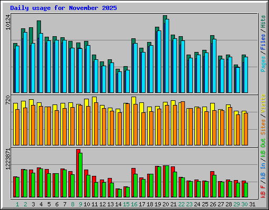269x210 pixels.
Task: Select day 21 on the x-axis
Action: (x=173, y=204)
